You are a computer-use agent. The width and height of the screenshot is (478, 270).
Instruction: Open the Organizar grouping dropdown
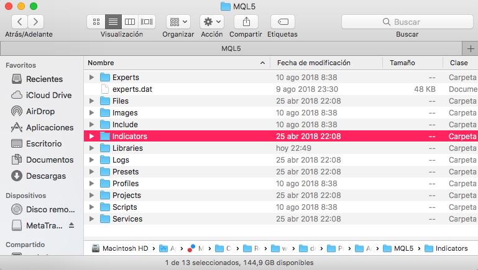tap(178, 22)
